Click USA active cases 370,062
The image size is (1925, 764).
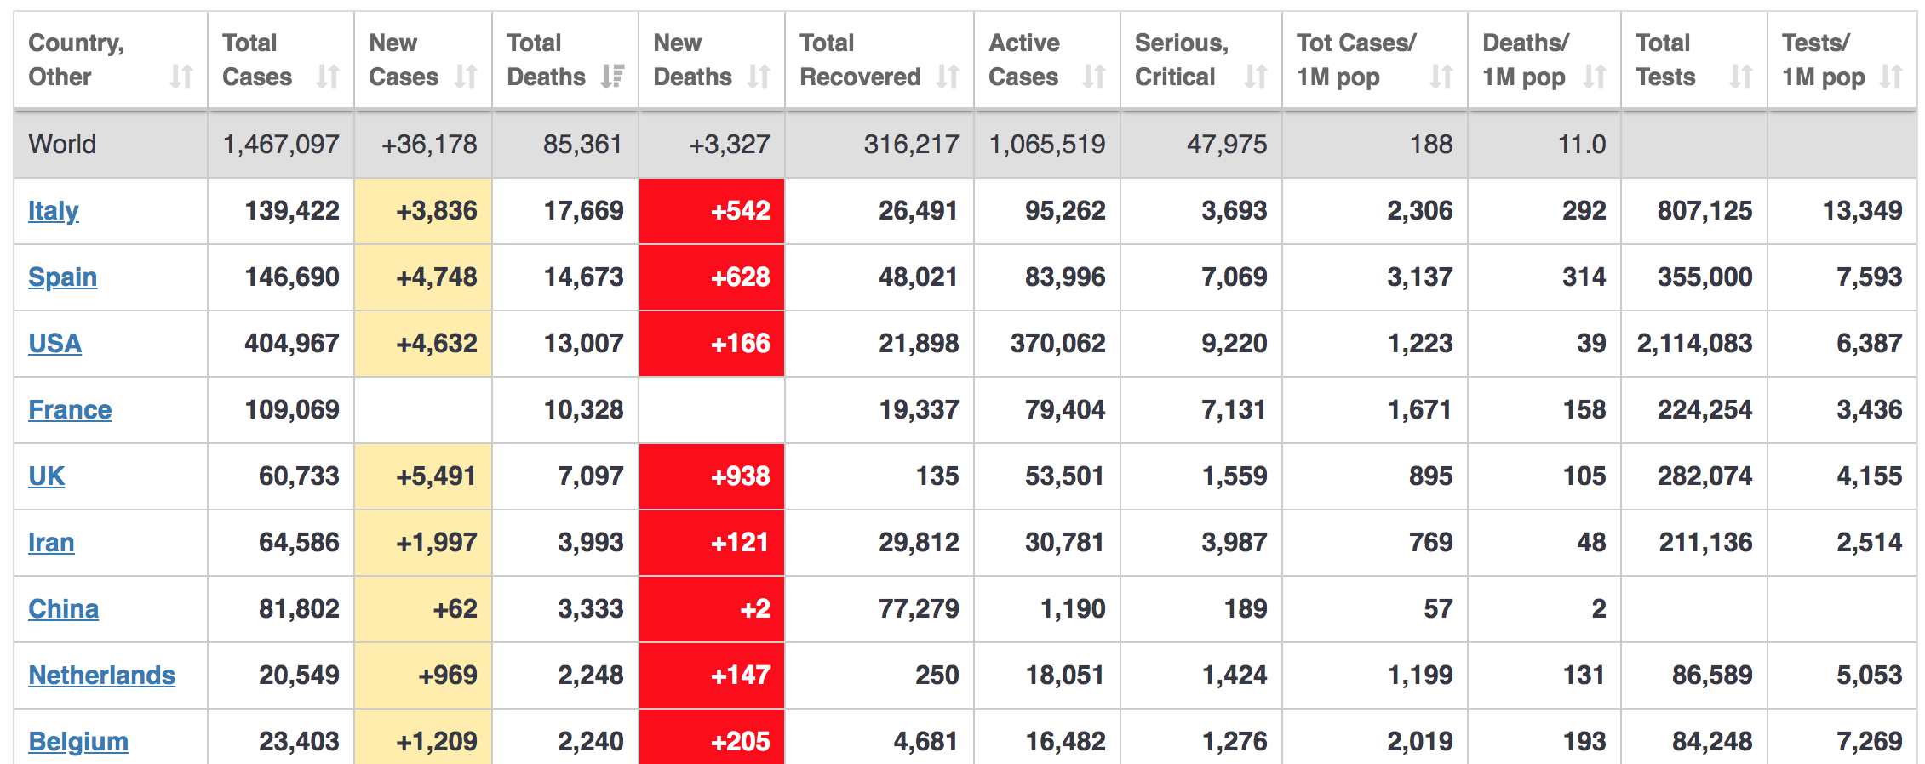pos(1058,344)
